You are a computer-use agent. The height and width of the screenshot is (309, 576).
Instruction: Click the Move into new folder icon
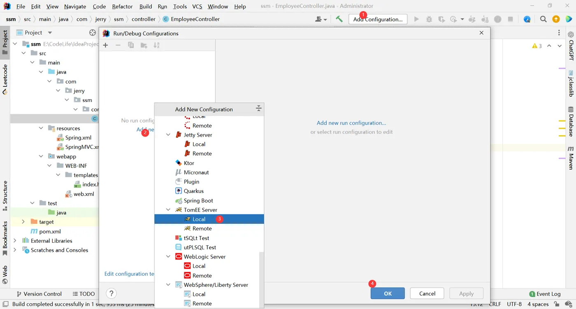(144, 45)
